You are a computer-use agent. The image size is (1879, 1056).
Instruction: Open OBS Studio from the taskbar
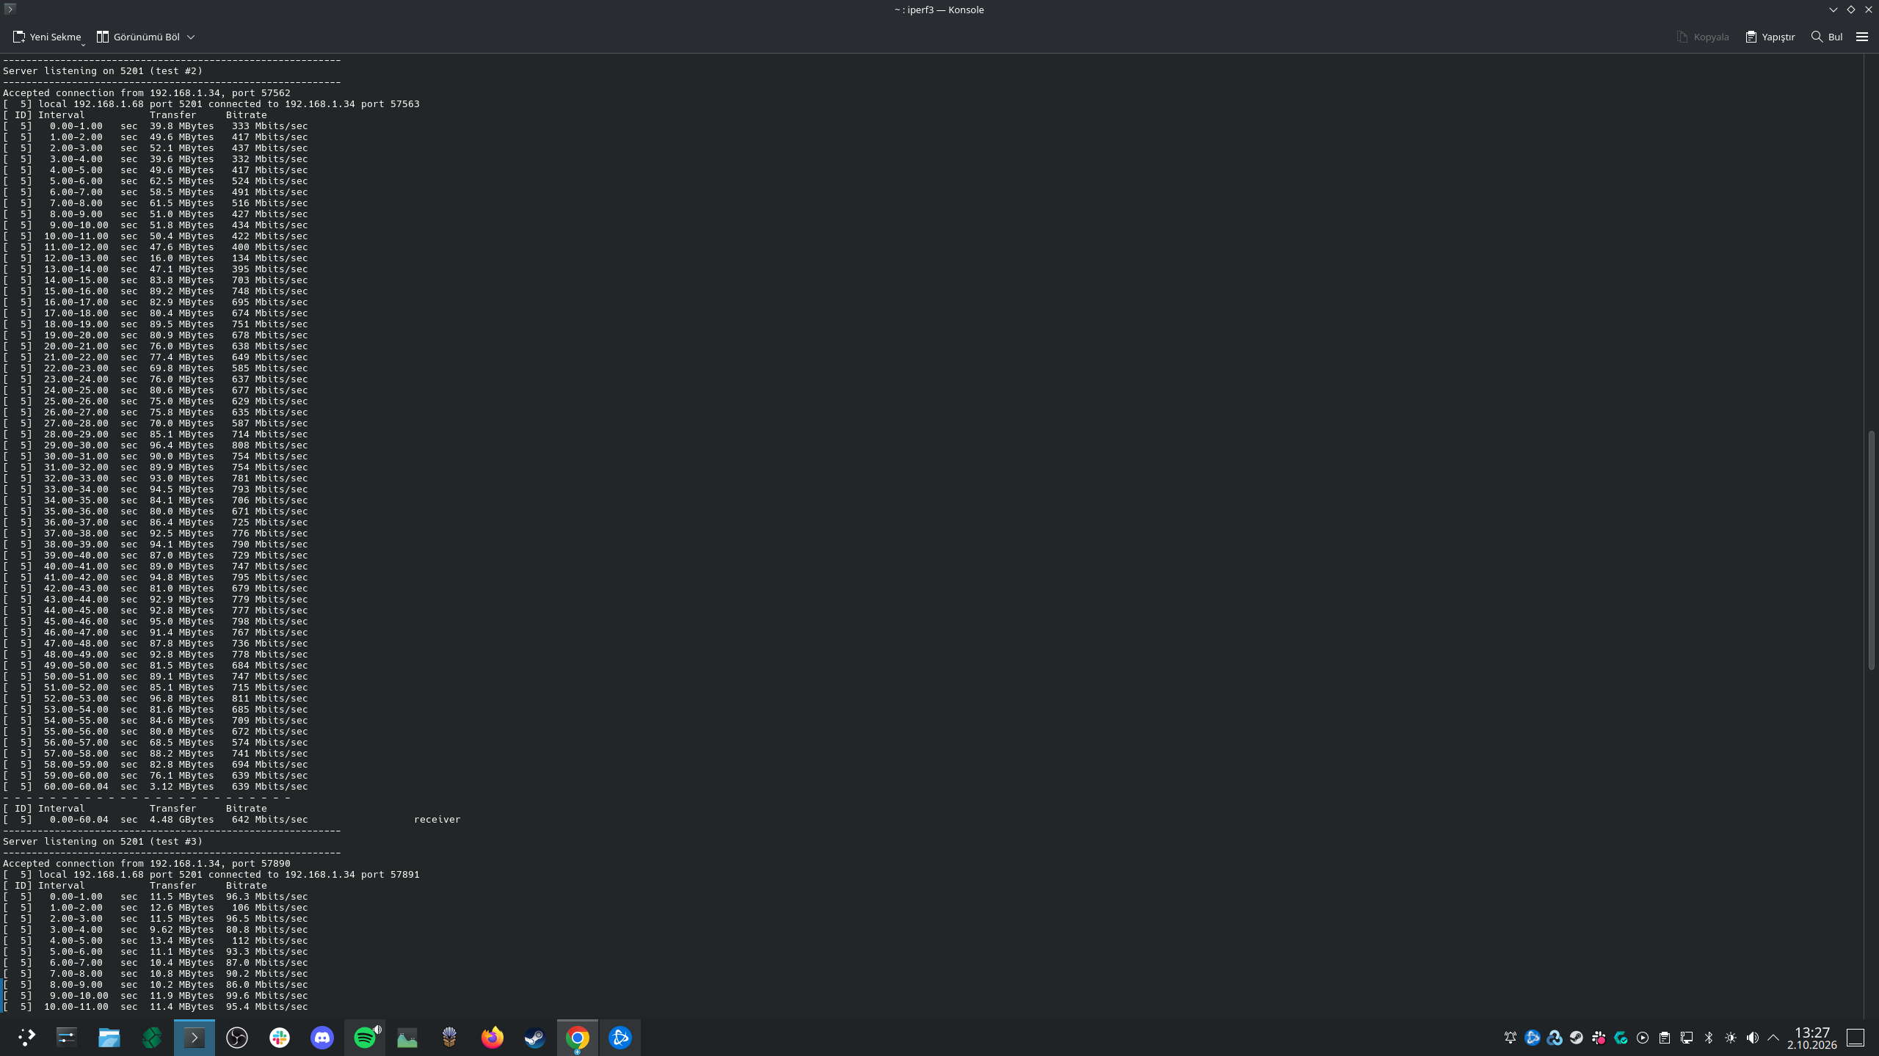pos(237,1037)
